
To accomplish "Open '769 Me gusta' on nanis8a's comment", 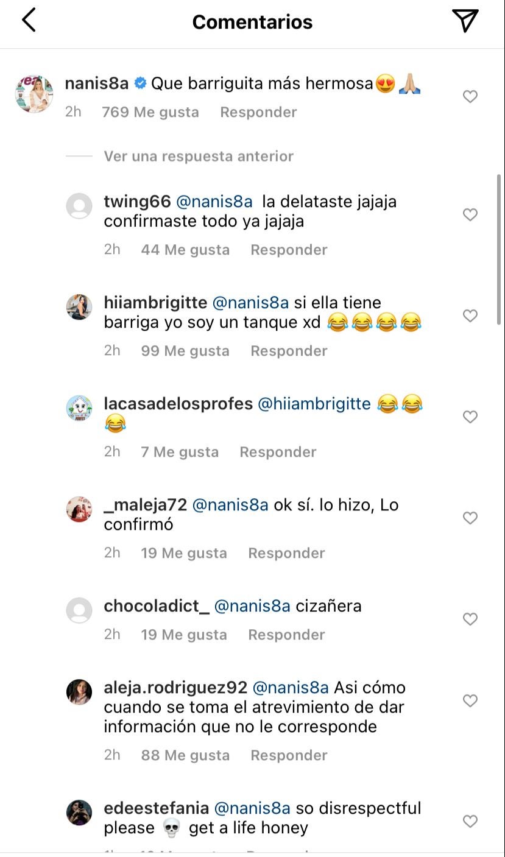I will (x=150, y=111).
